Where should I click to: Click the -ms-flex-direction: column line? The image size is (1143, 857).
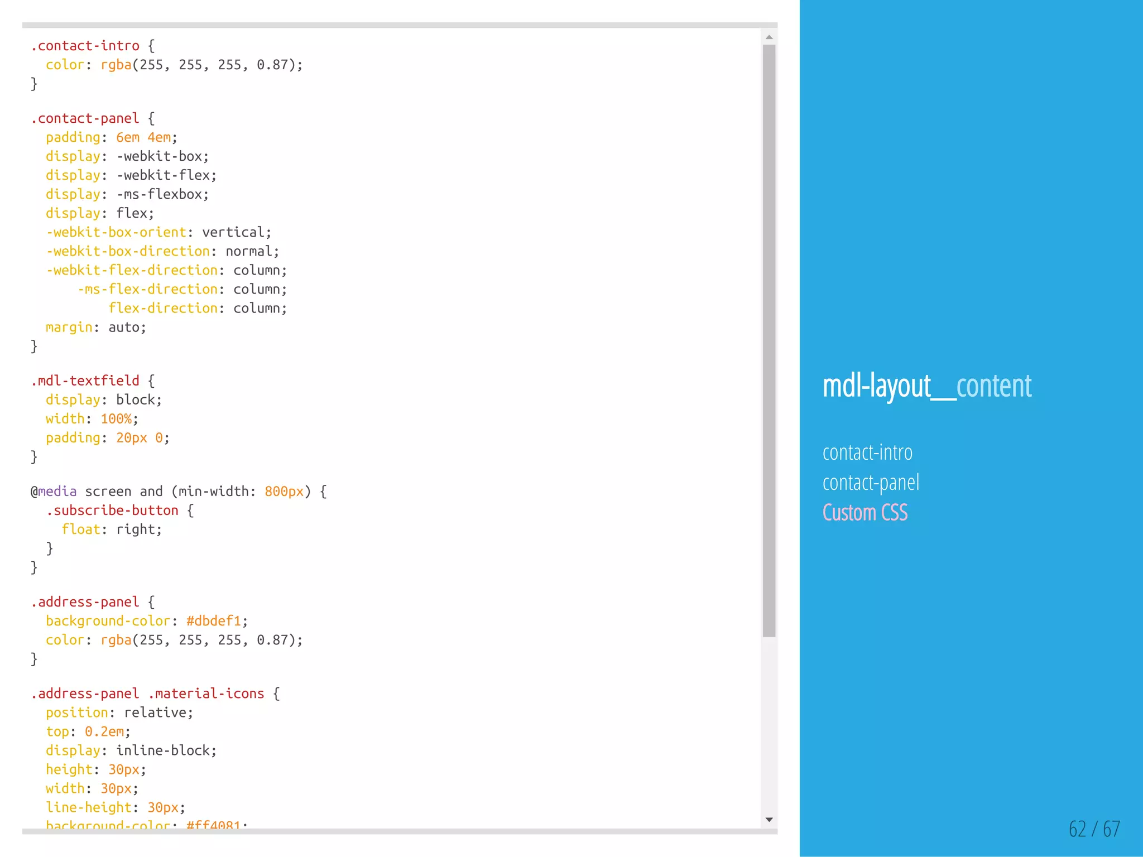(x=182, y=289)
